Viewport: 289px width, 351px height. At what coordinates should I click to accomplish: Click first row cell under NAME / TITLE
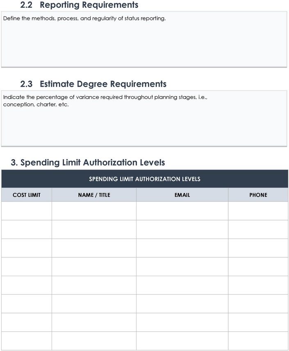point(94,211)
